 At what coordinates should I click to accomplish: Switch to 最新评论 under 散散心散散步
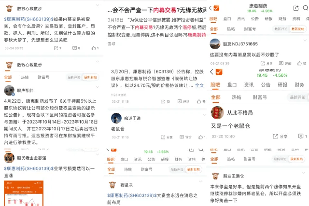74,77
